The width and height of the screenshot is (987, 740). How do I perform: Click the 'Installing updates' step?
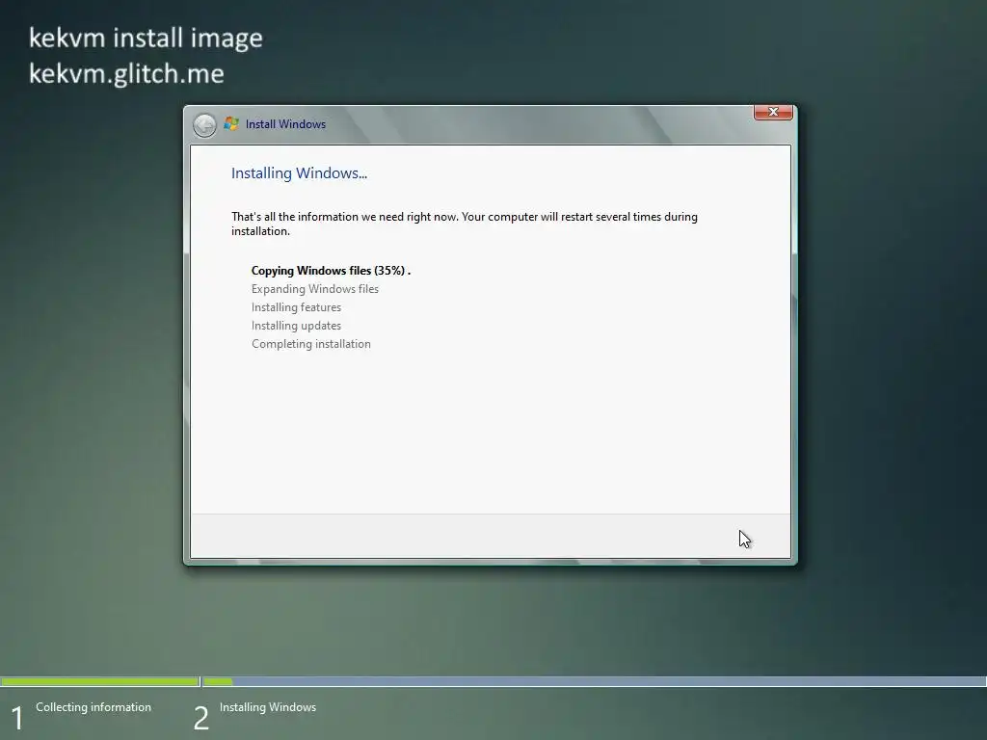[296, 326]
